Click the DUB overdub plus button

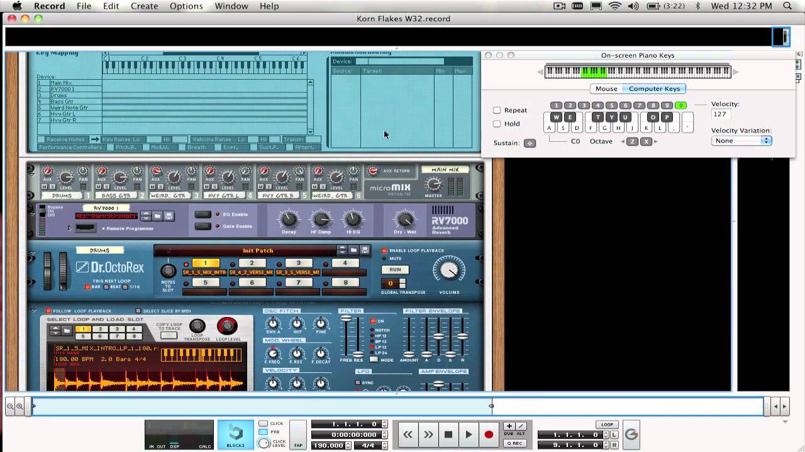coord(509,426)
